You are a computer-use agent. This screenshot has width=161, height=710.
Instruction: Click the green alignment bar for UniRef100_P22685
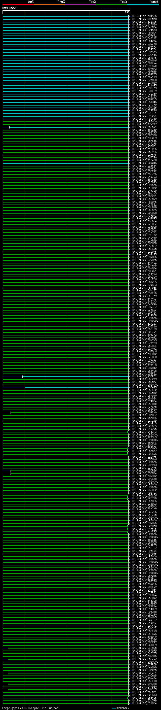coord(66,426)
